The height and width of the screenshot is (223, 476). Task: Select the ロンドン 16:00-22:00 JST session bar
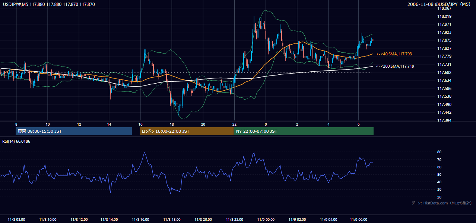[x=187, y=131]
